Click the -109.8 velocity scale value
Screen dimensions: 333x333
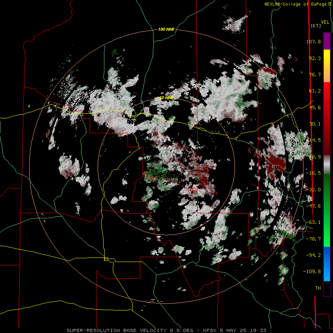click(x=312, y=272)
